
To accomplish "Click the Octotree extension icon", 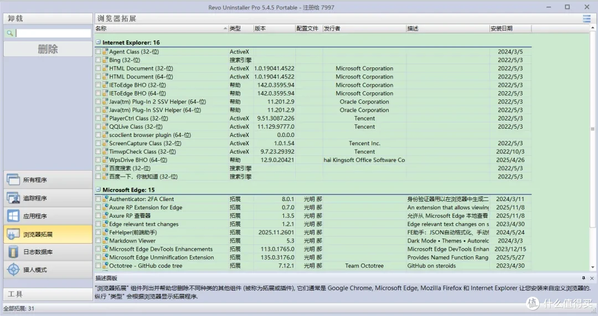I will click(105, 266).
